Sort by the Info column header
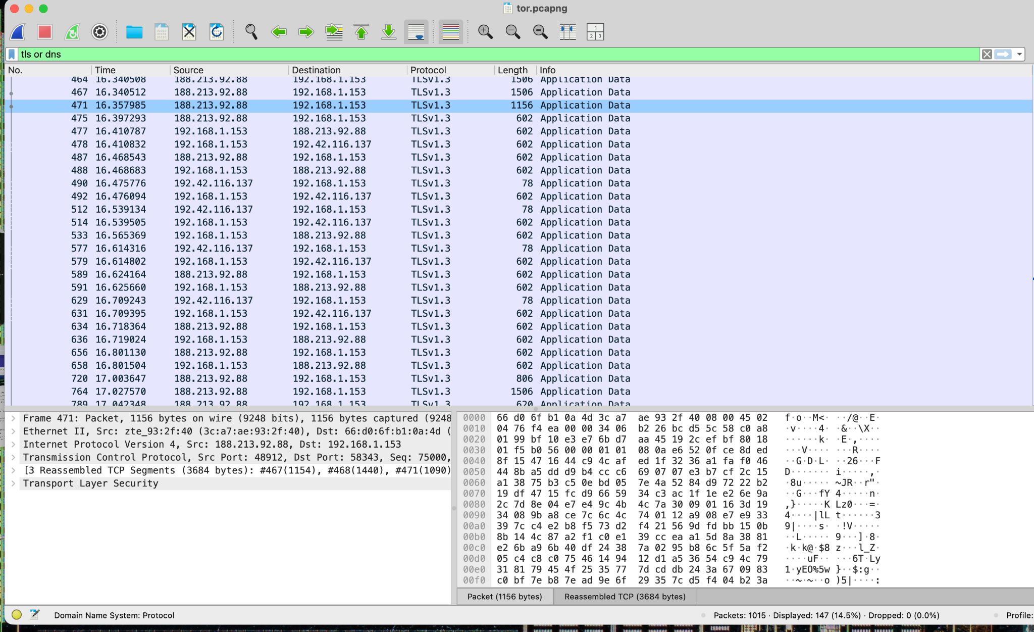 [x=784, y=70]
